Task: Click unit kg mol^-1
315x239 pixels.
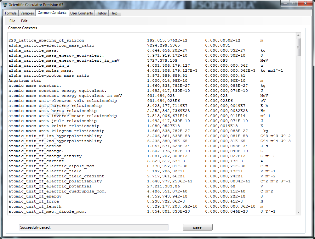Action: pyautogui.click(x=272, y=70)
